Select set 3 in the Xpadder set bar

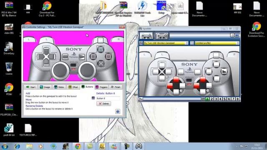216,99
